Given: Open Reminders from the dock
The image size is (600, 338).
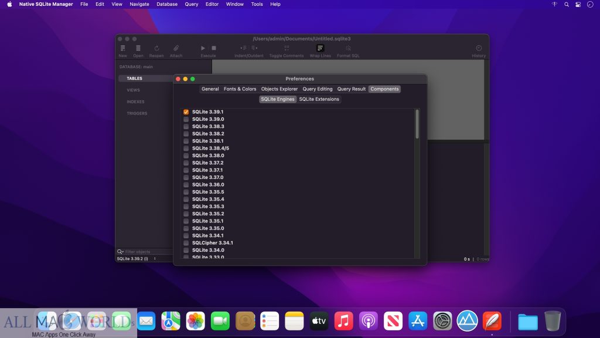Looking at the screenshot, I should (x=270, y=321).
